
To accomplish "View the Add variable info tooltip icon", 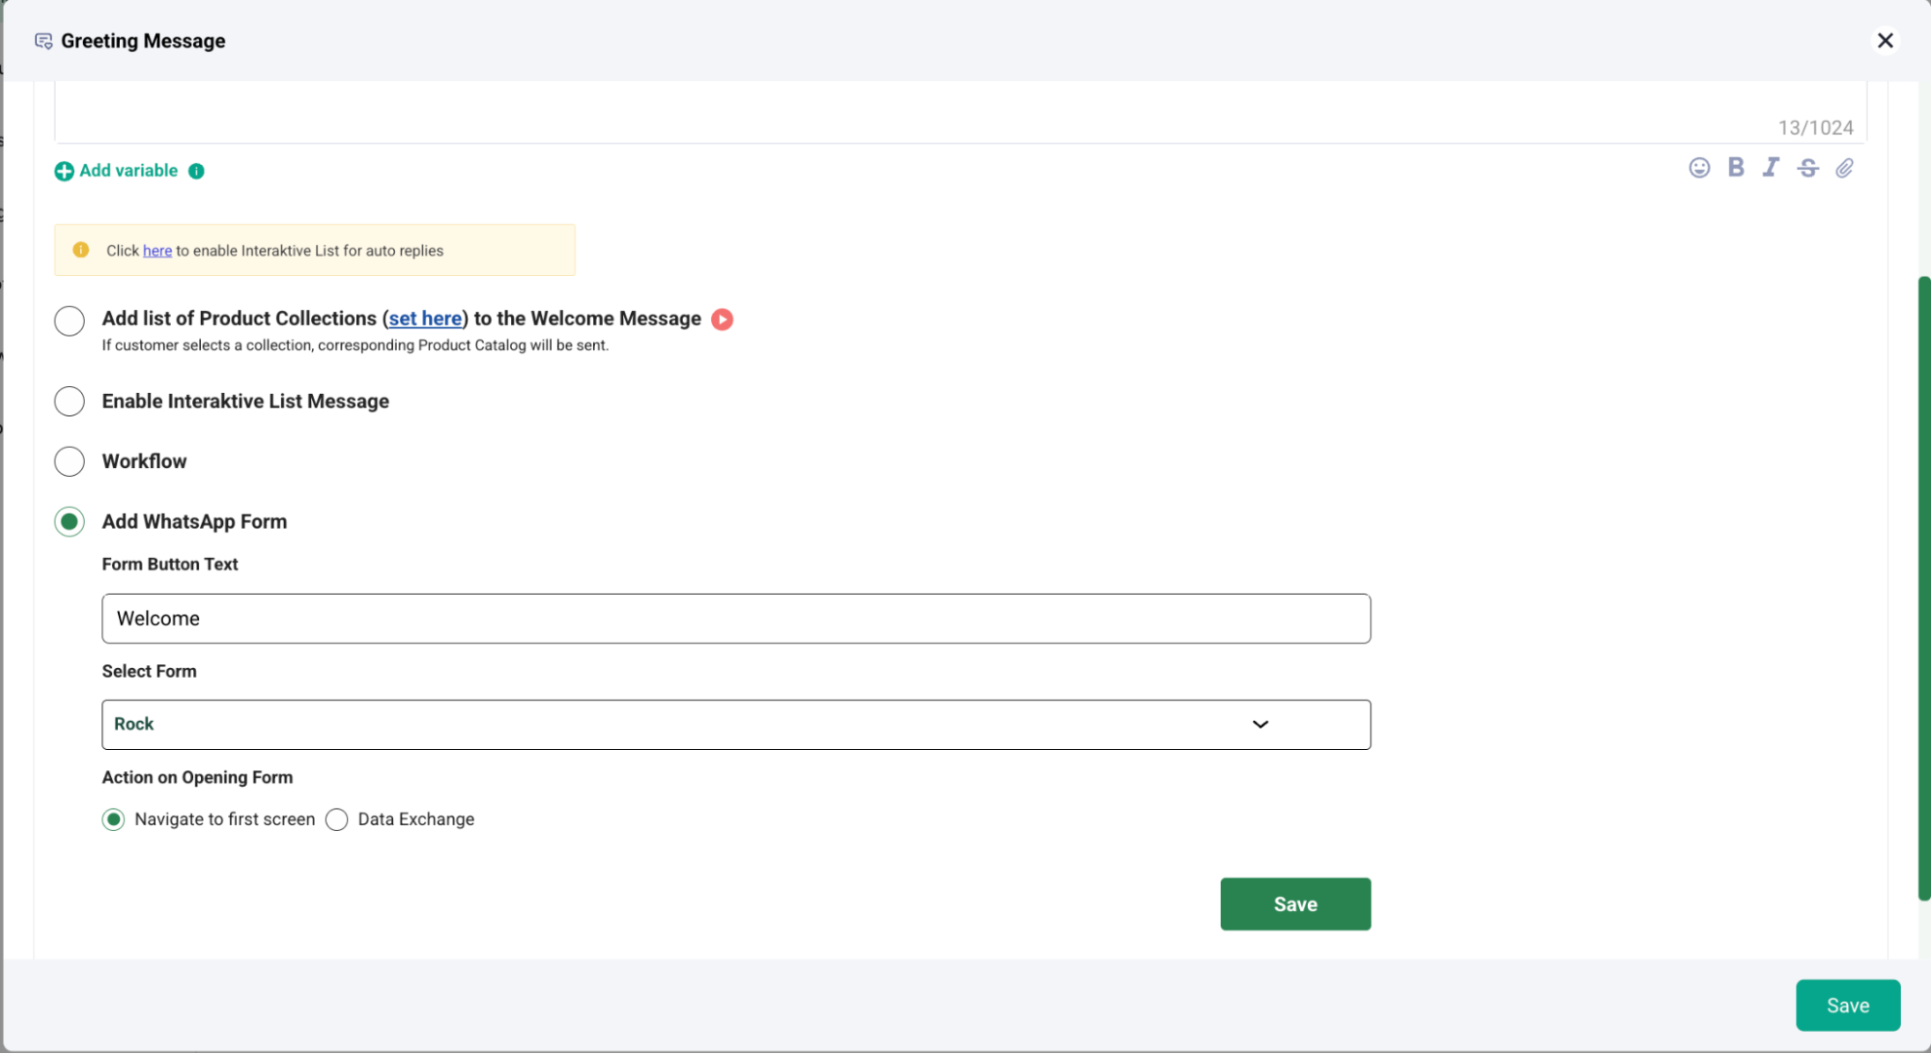I will pos(196,171).
